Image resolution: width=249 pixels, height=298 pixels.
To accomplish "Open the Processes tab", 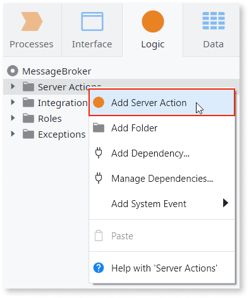I will pos(32,30).
